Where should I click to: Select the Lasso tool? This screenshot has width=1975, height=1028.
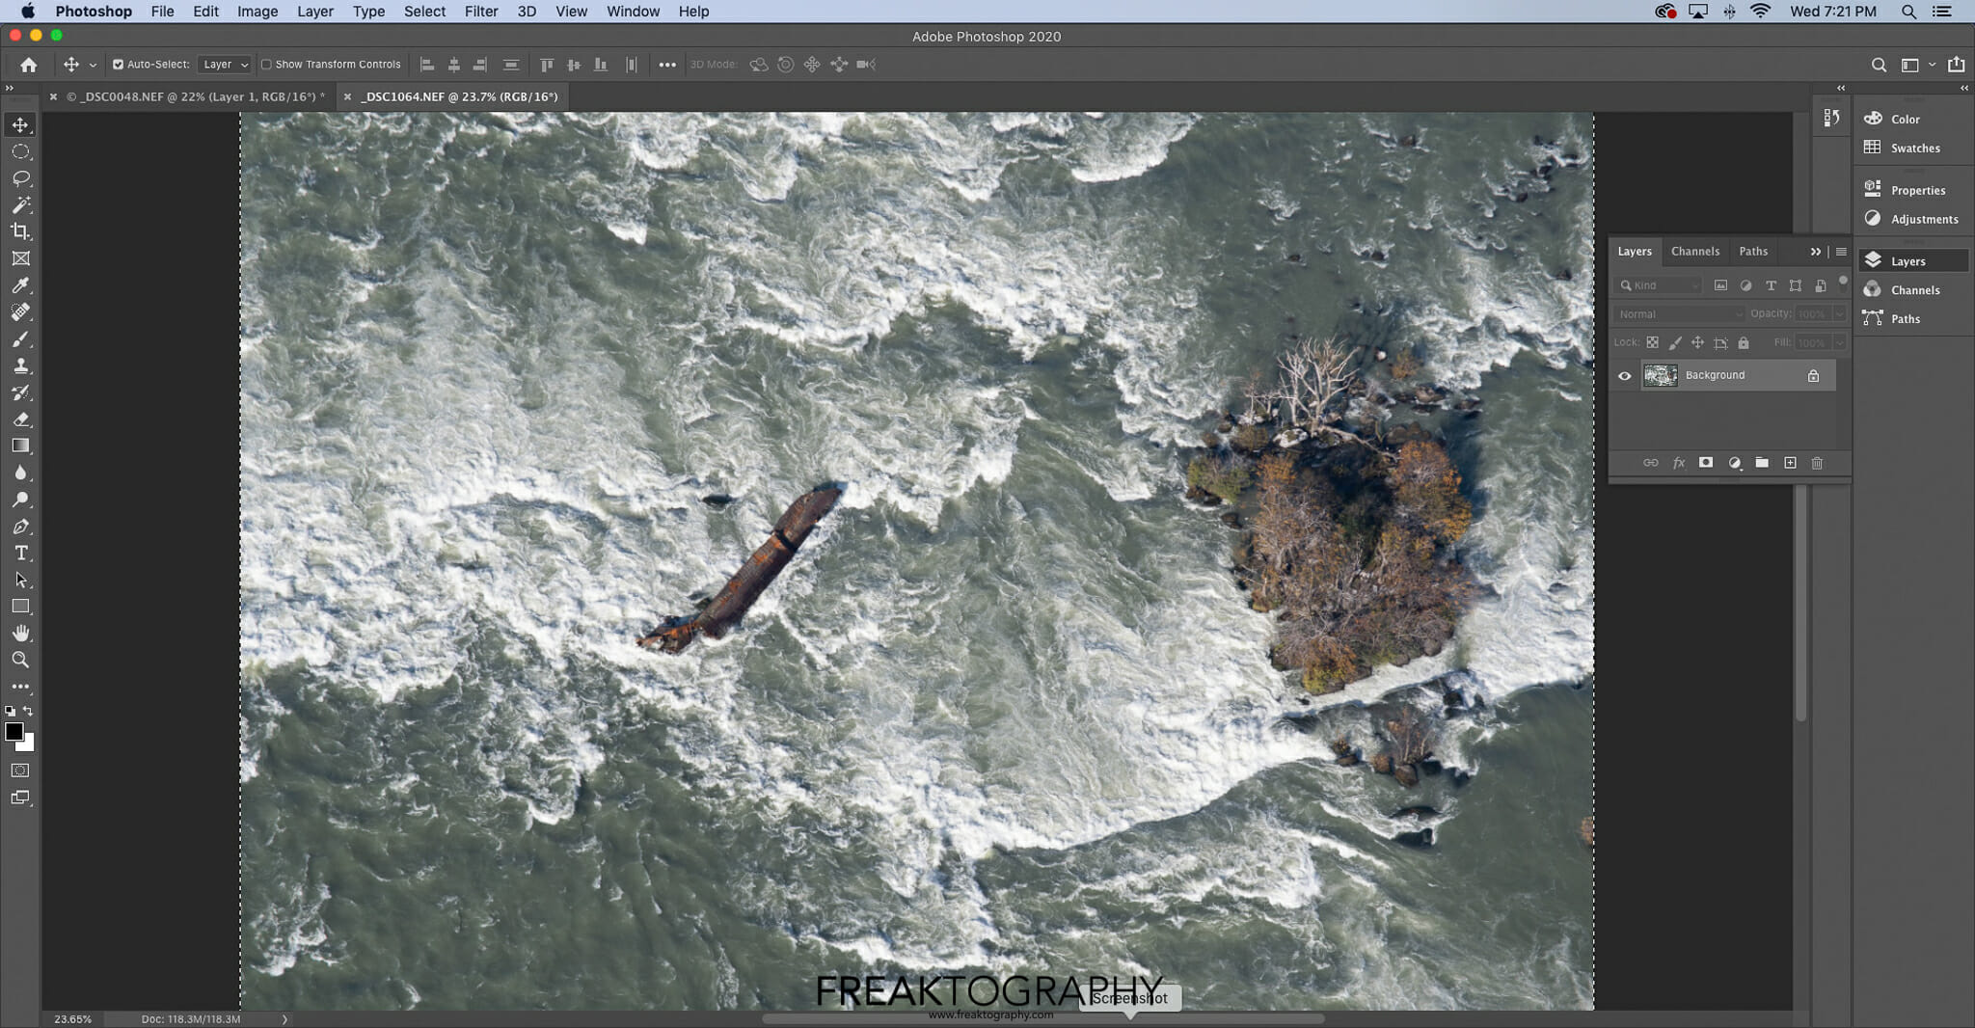point(20,178)
